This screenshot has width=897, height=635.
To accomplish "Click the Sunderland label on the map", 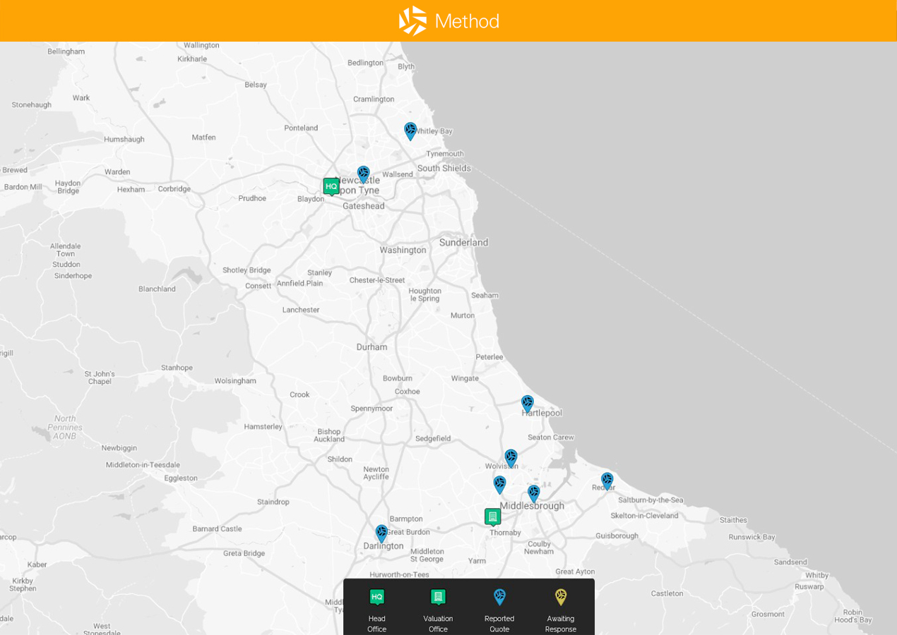I will [463, 243].
